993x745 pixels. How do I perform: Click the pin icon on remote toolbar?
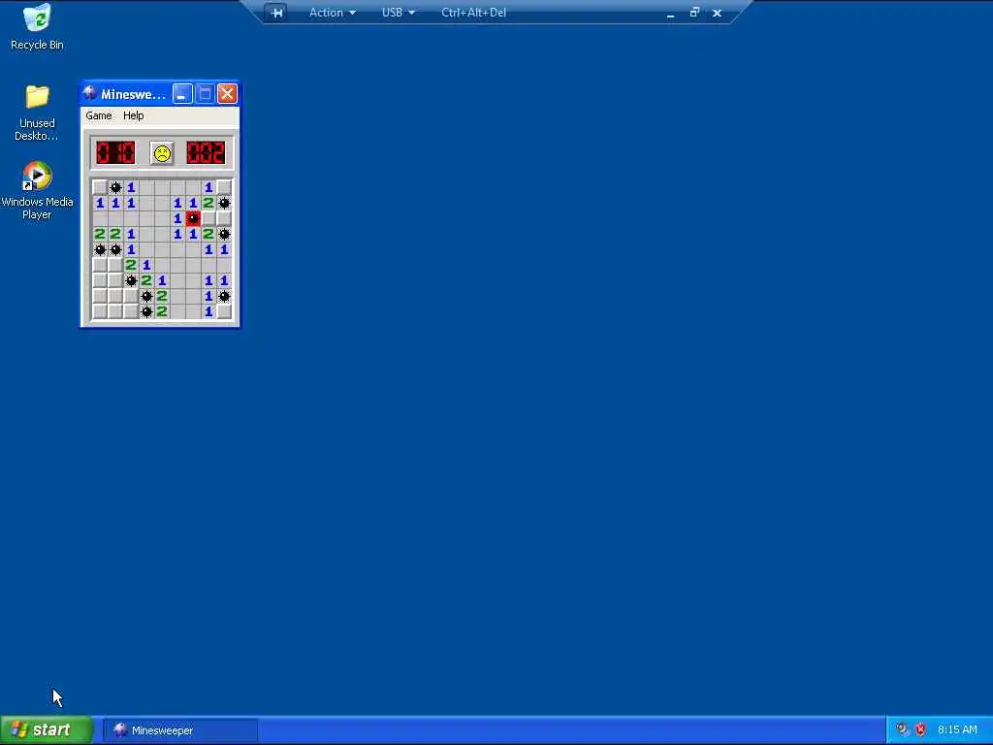coord(276,13)
